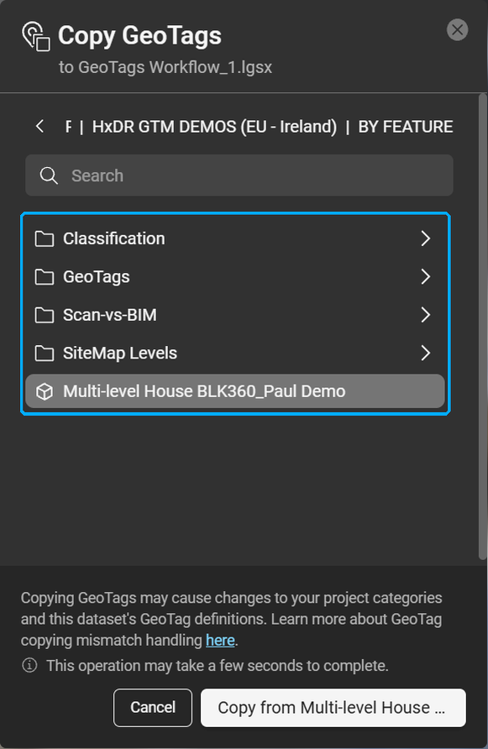Click the Classification folder icon

click(x=45, y=238)
